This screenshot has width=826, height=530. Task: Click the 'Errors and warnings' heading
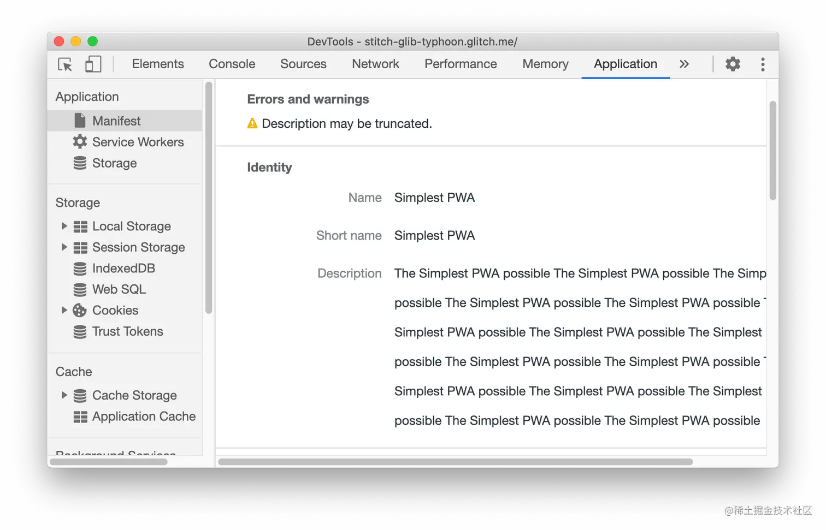pyautogui.click(x=308, y=99)
